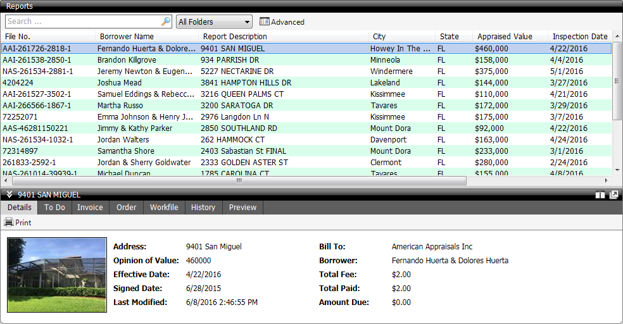This screenshot has height=324, width=623.
Task: Open the Workfile tab
Action: tap(164, 208)
